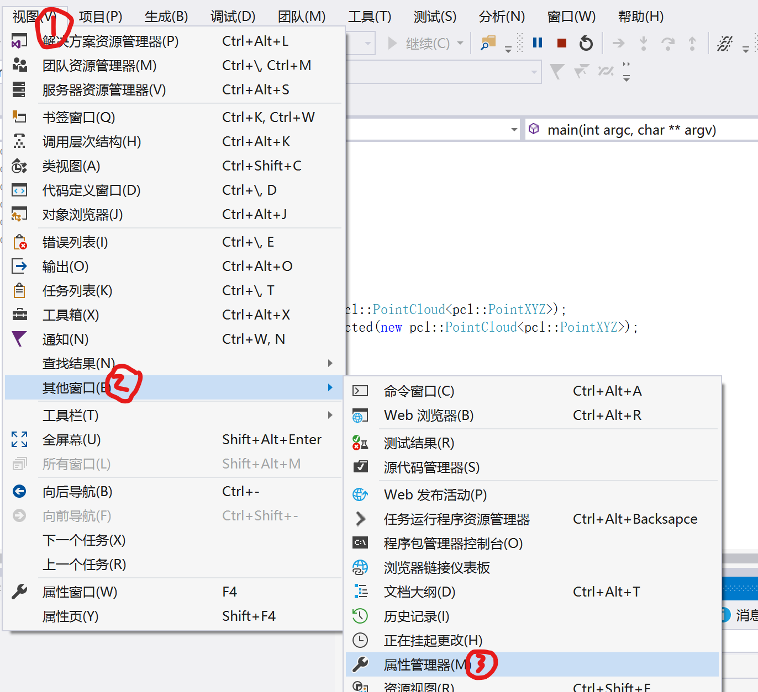758x692 pixels.
Task: Click the Show Diagnostic Tools icon
Action: pos(724,43)
